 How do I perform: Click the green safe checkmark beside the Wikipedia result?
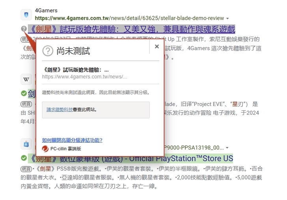(24, 93)
